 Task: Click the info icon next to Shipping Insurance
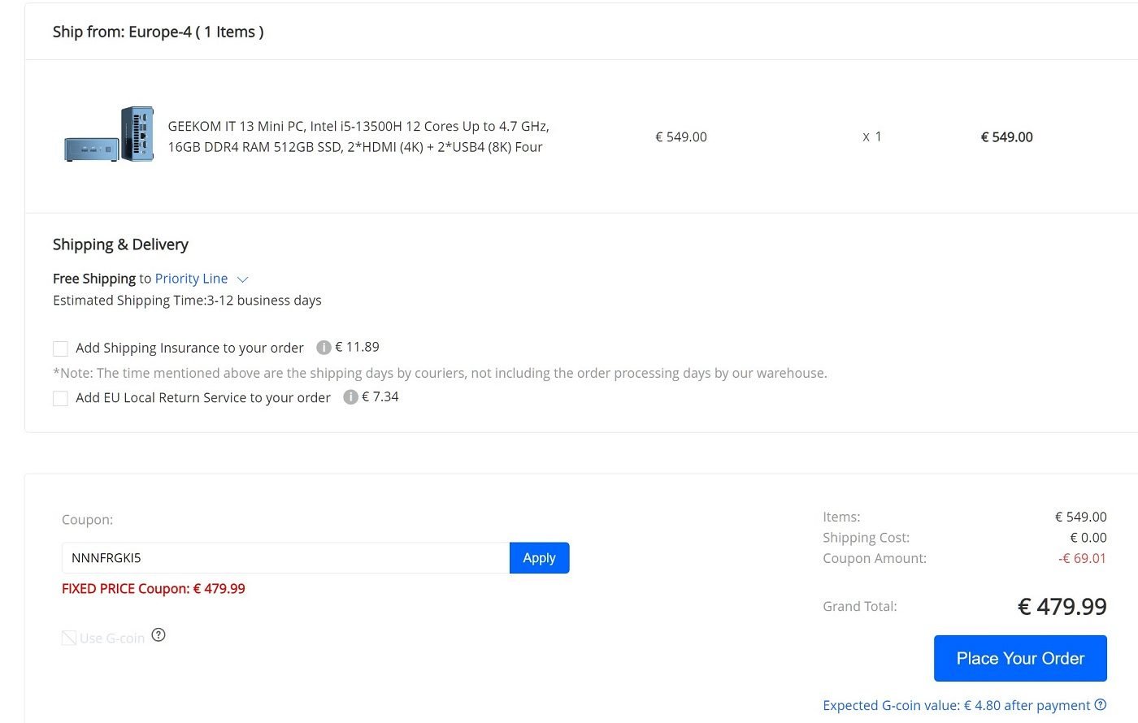pos(324,348)
